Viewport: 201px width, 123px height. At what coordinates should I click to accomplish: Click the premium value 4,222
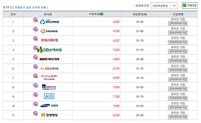pos(116,40)
